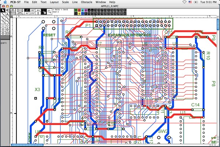220x147 pixels.
Task: Select the P1 connector label
Action: pyautogui.click(x=88, y=25)
